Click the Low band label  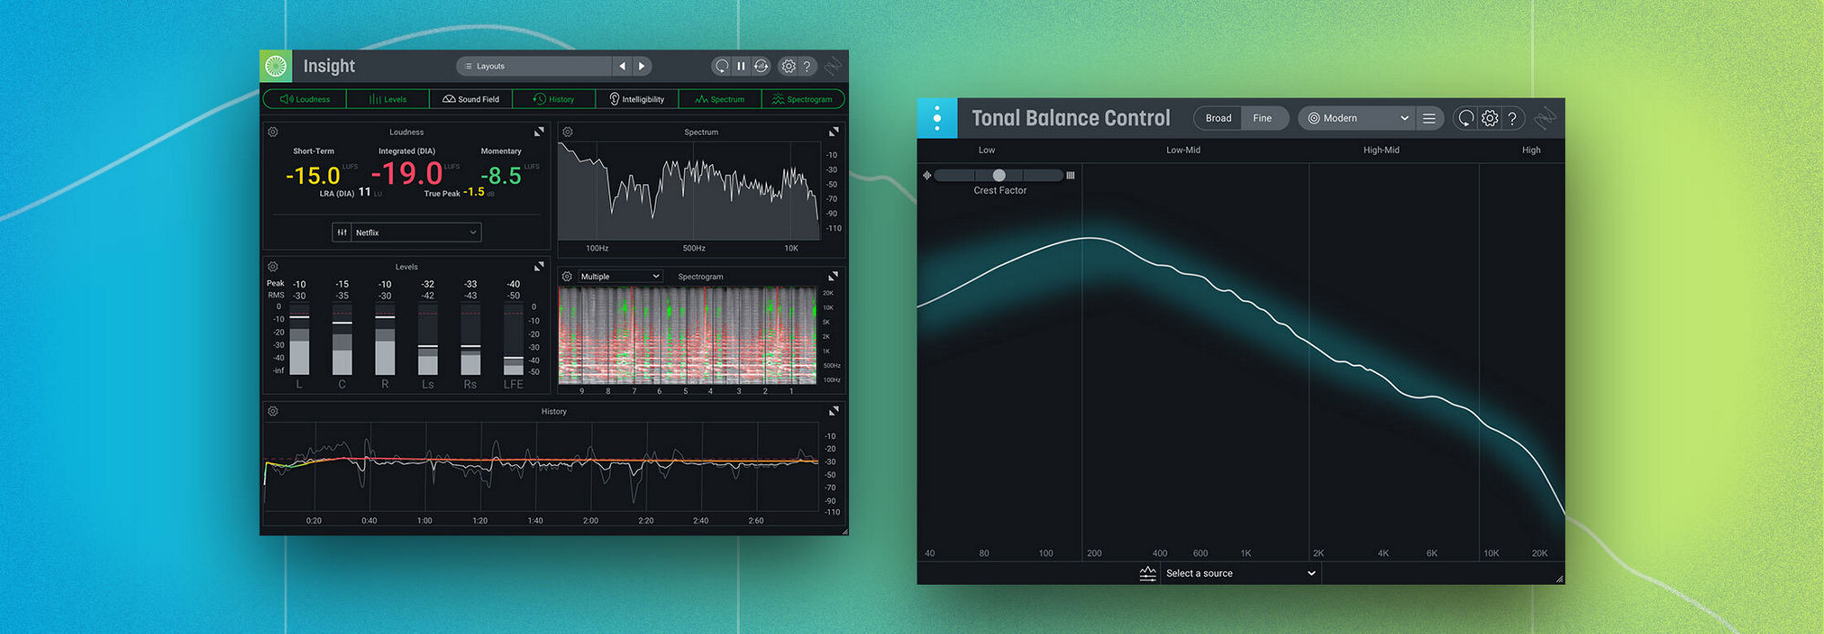[x=987, y=151]
